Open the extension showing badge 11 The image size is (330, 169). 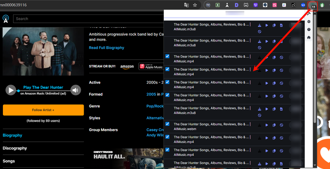click(313, 5)
